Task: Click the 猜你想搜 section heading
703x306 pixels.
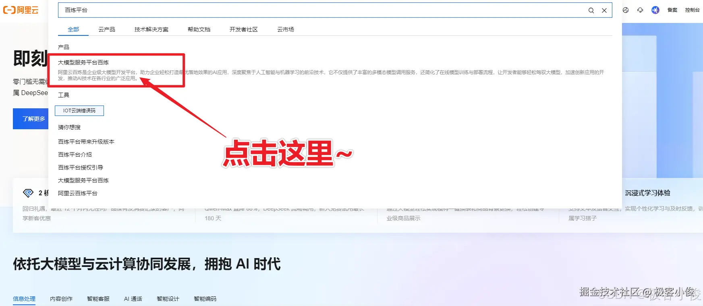Action: tap(69, 127)
